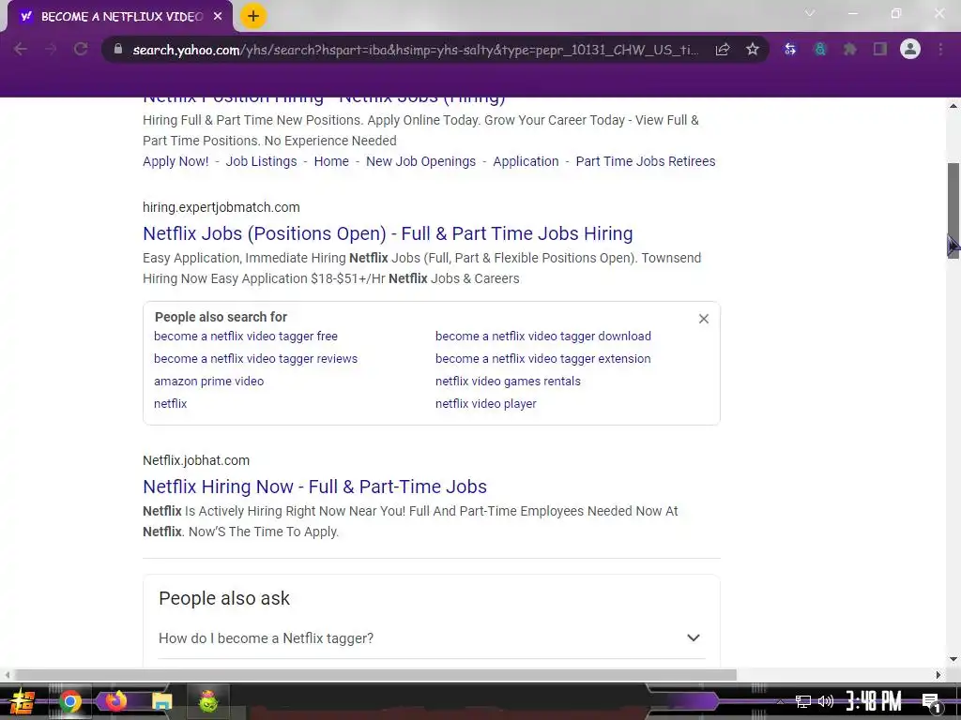Toggle the browser side panel icon
The image size is (961, 720).
coord(880,50)
